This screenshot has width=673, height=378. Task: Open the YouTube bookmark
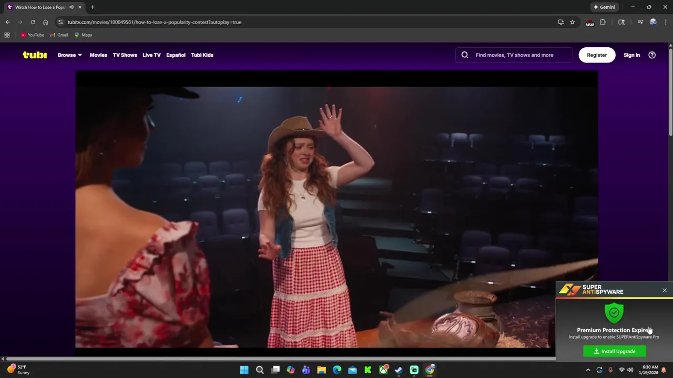coord(32,35)
